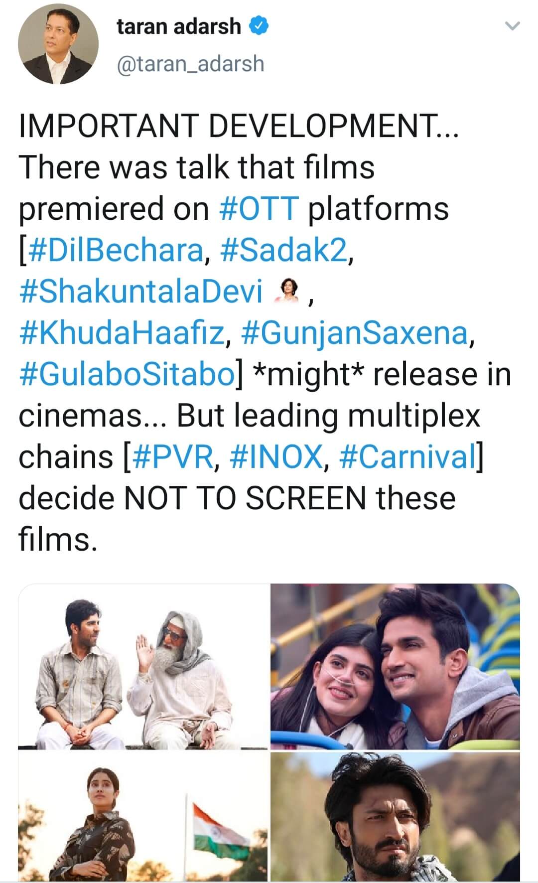Open the #Carnival hashtag
The height and width of the screenshot is (883, 538).
pos(407,456)
